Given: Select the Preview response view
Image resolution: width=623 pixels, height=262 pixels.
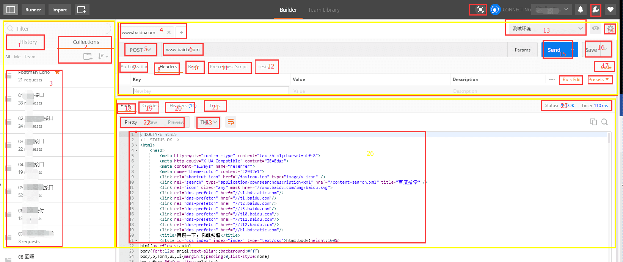Looking at the screenshot, I should [x=176, y=122].
